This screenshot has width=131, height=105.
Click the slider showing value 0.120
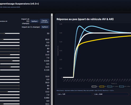[x=10, y=70]
